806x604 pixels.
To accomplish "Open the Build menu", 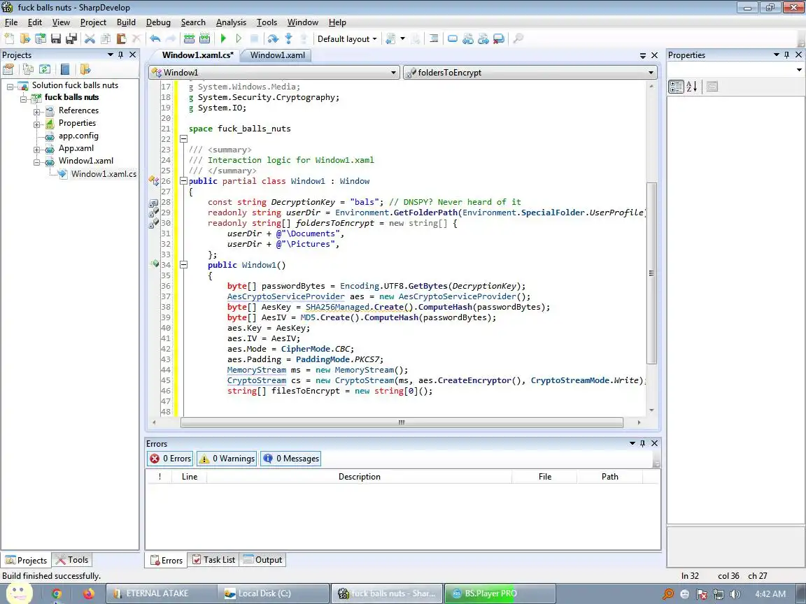I will coord(126,22).
